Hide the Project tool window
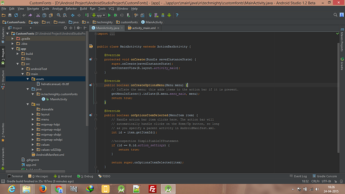Image resolution: width=345 pixels, height=194 pixels. [85, 28]
